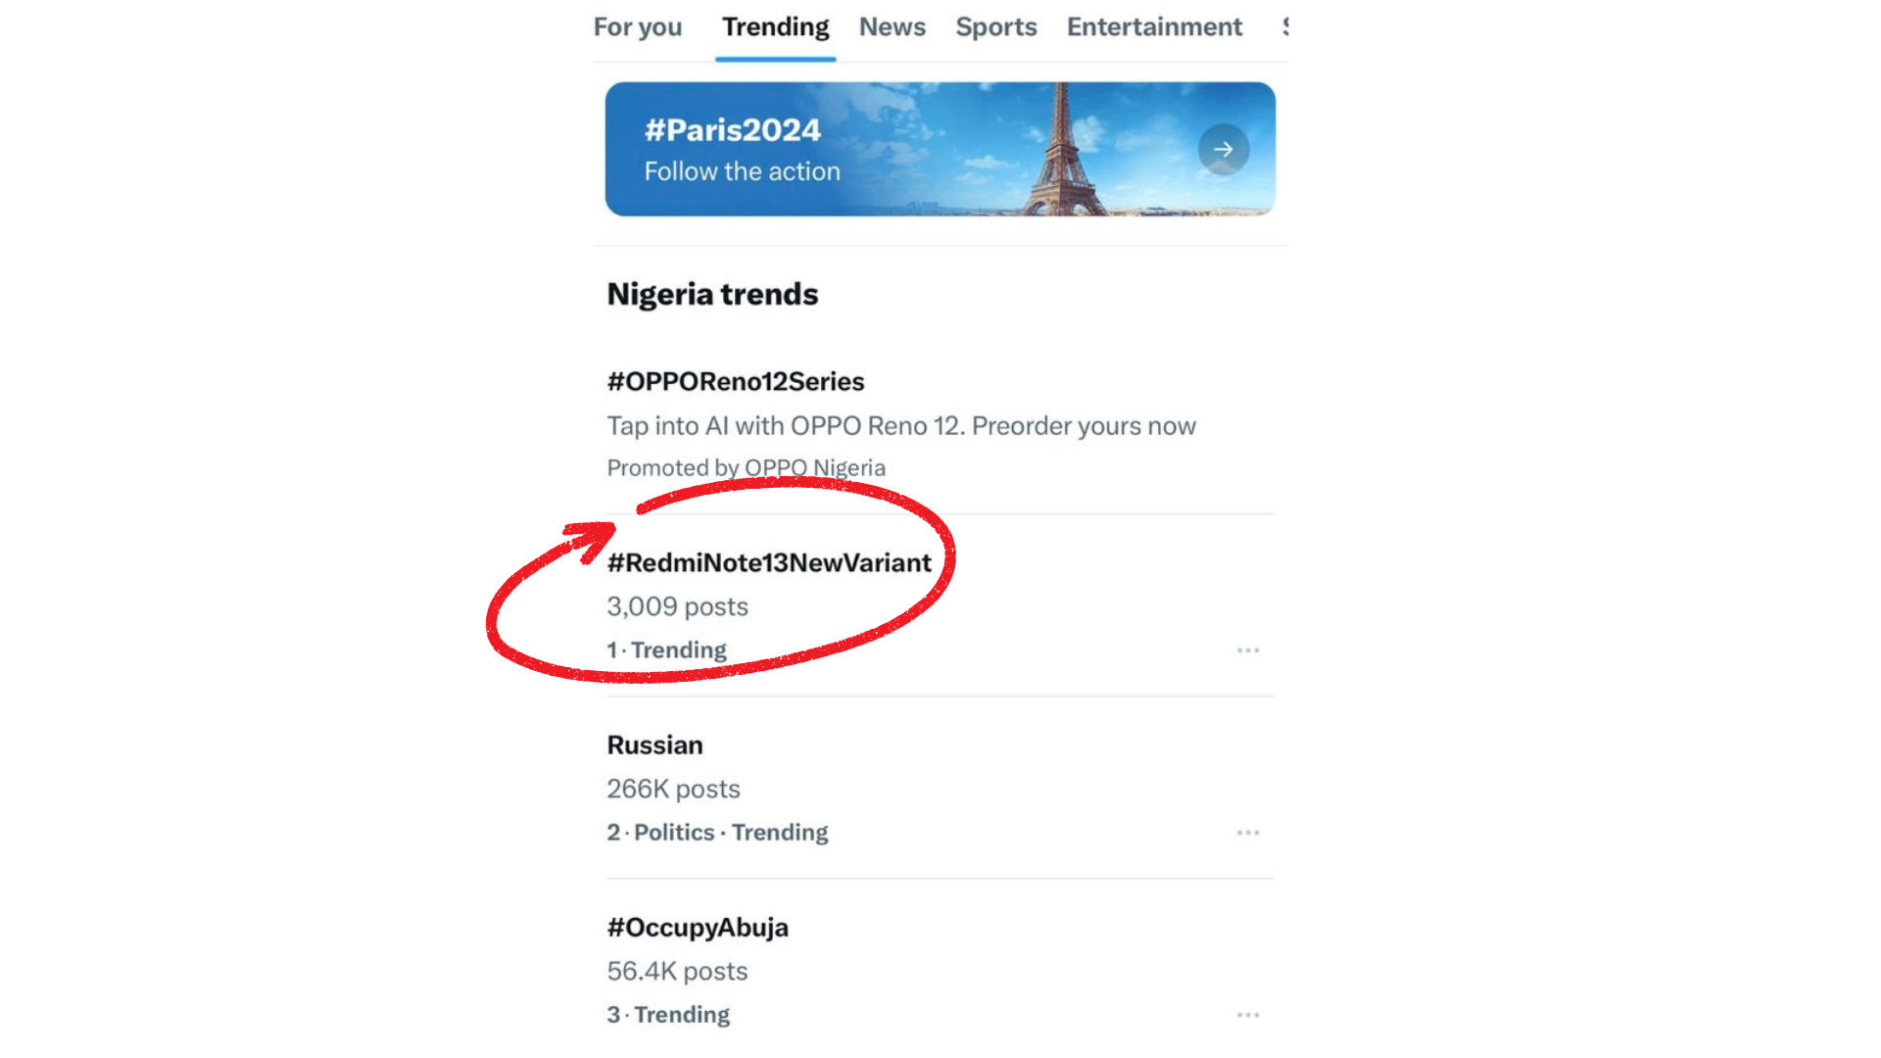This screenshot has width=1881, height=1058.
Task: Switch to the For you tab
Action: [x=638, y=27]
